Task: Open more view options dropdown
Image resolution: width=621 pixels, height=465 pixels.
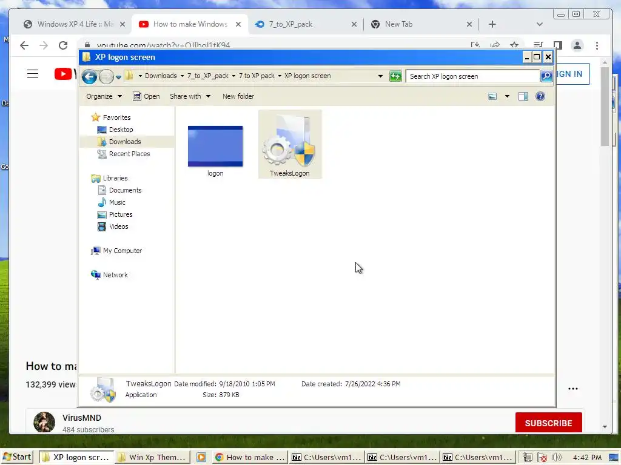Action: point(507,96)
